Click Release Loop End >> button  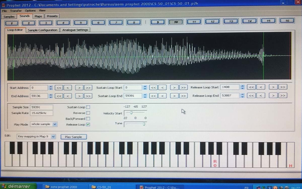pyautogui.click(x=283, y=95)
